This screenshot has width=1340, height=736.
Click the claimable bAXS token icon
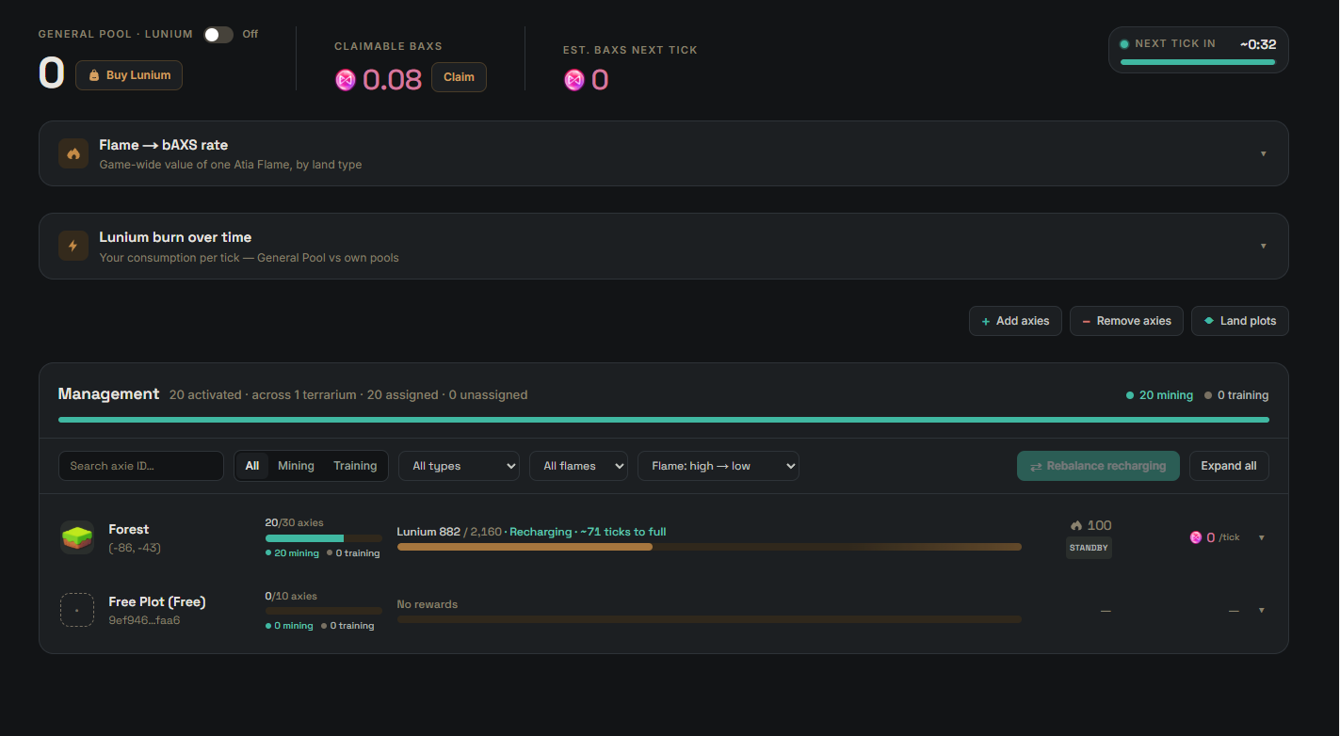(346, 80)
